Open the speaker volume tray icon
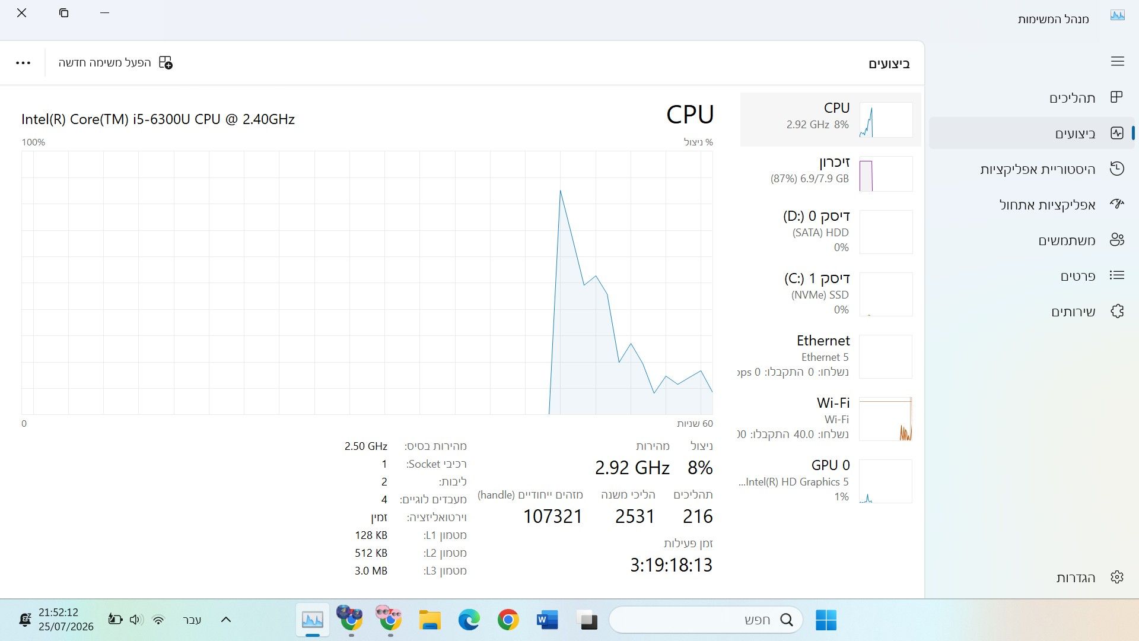The image size is (1139, 641). tap(136, 620)
